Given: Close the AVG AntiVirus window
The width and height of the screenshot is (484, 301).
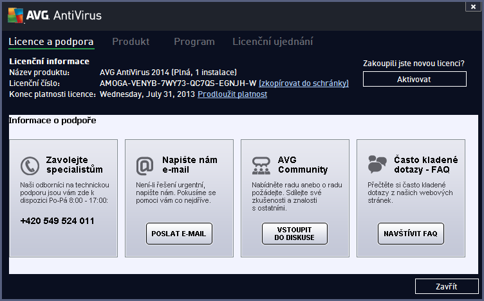Looking at the screenshot, I should (x=473, y=6).
